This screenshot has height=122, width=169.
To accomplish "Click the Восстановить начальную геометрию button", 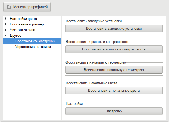I will point(114,70).
